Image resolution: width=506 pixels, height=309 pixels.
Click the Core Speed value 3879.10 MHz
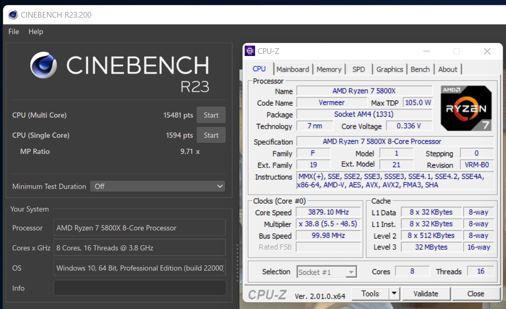(328, 212)
